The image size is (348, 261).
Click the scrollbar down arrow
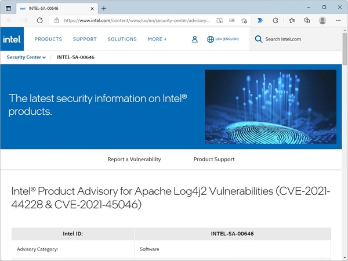tap(345, 258)
